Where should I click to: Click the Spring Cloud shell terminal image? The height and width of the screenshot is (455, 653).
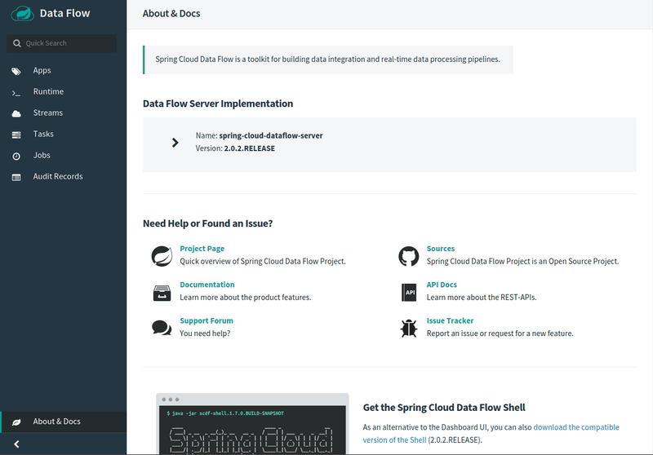tap(252, 424)
